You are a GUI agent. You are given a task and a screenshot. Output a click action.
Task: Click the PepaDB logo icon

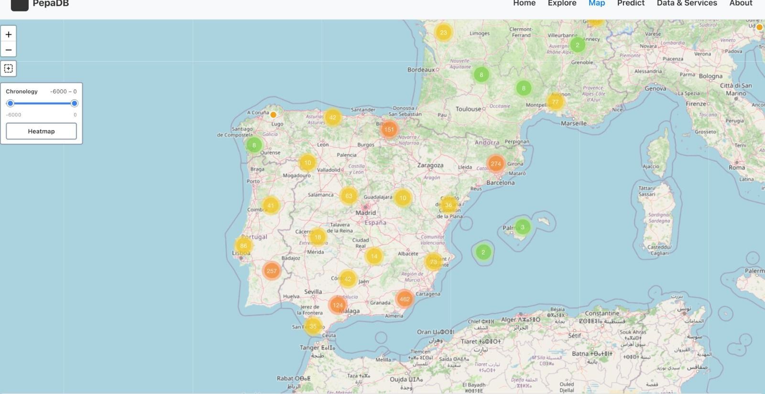(x=20, y=4)
